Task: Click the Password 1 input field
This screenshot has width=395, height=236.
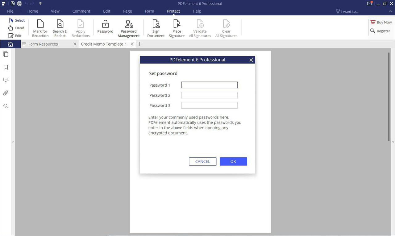Action: (209, 85)
